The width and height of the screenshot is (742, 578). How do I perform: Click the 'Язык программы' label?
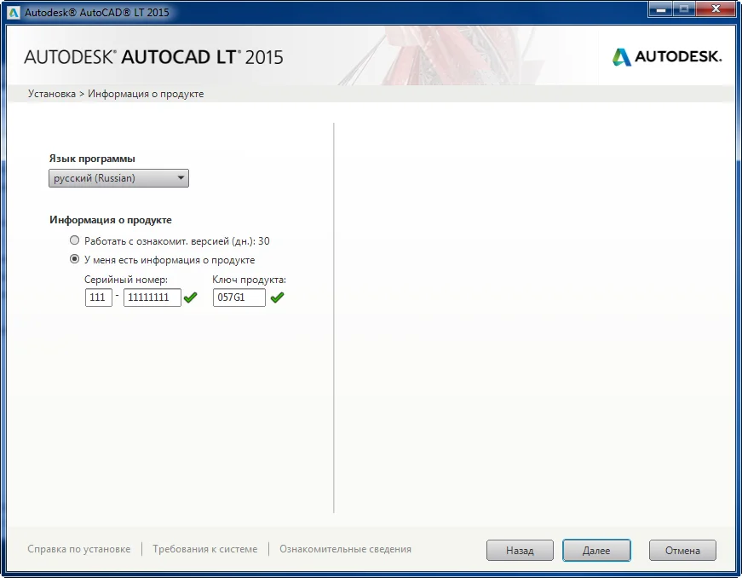pos(92,159)
